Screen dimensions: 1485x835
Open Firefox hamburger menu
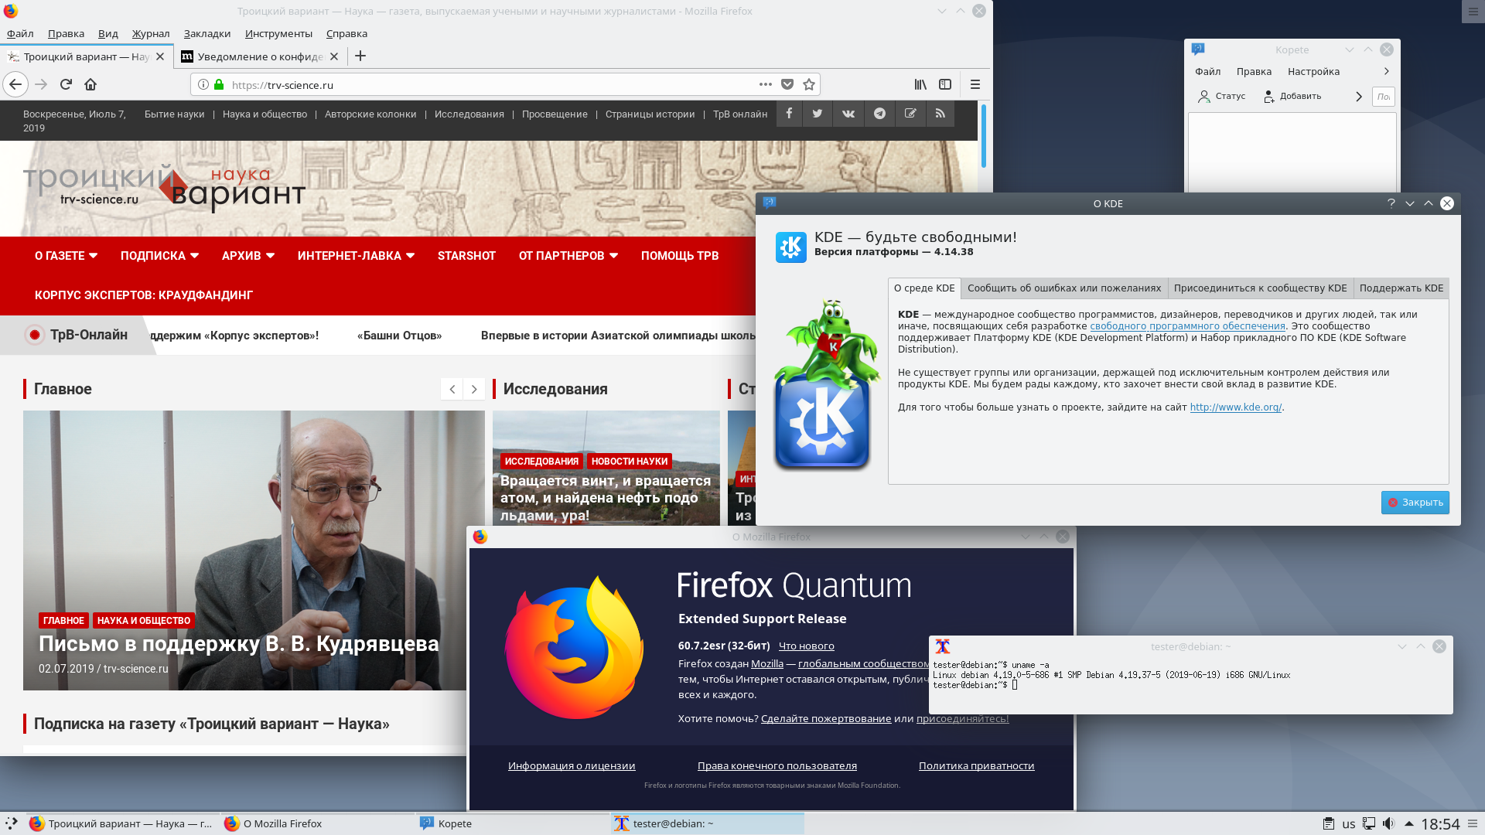pyautogui.click(x=975, y=84)
